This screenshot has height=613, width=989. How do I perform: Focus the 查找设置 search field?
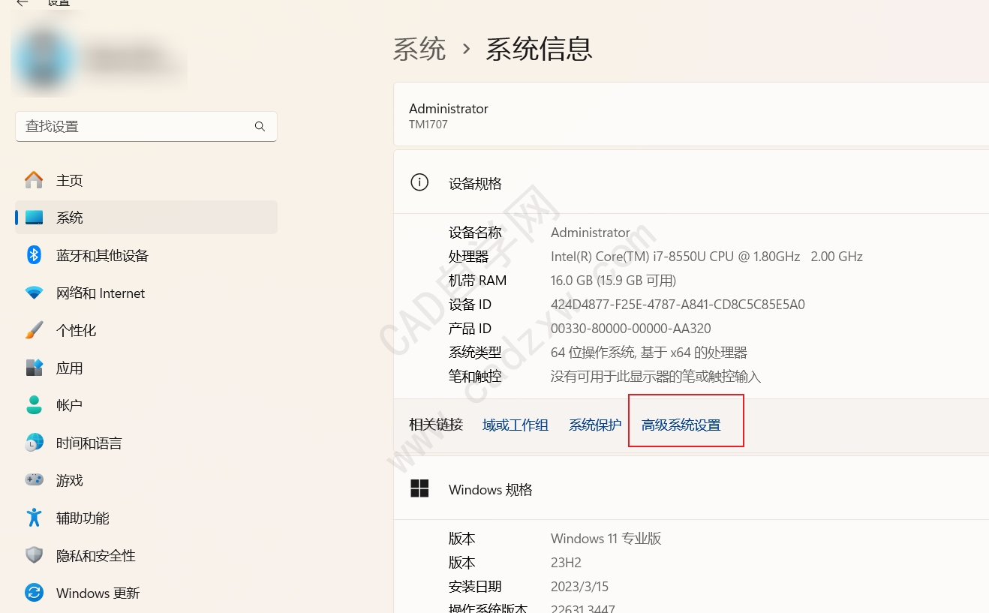146,127
